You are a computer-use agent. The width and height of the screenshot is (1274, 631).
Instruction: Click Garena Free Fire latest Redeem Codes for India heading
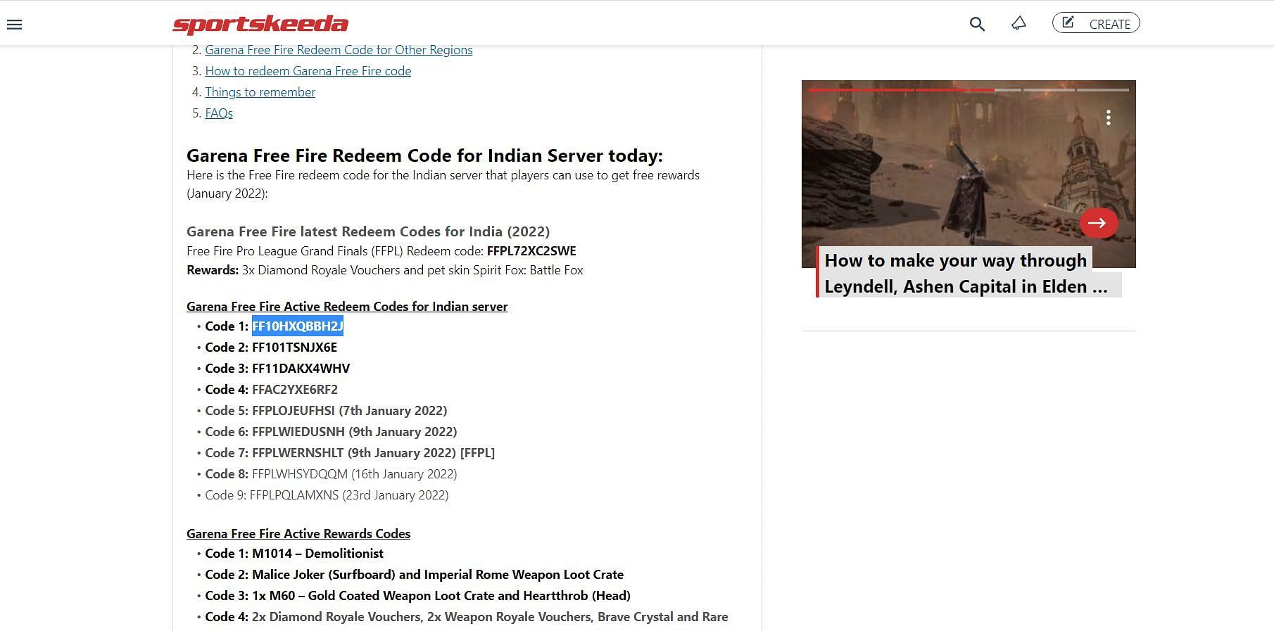pos(368,231)
